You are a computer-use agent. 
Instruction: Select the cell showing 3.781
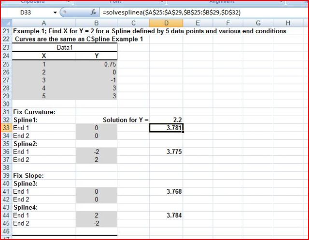point(166,128)
